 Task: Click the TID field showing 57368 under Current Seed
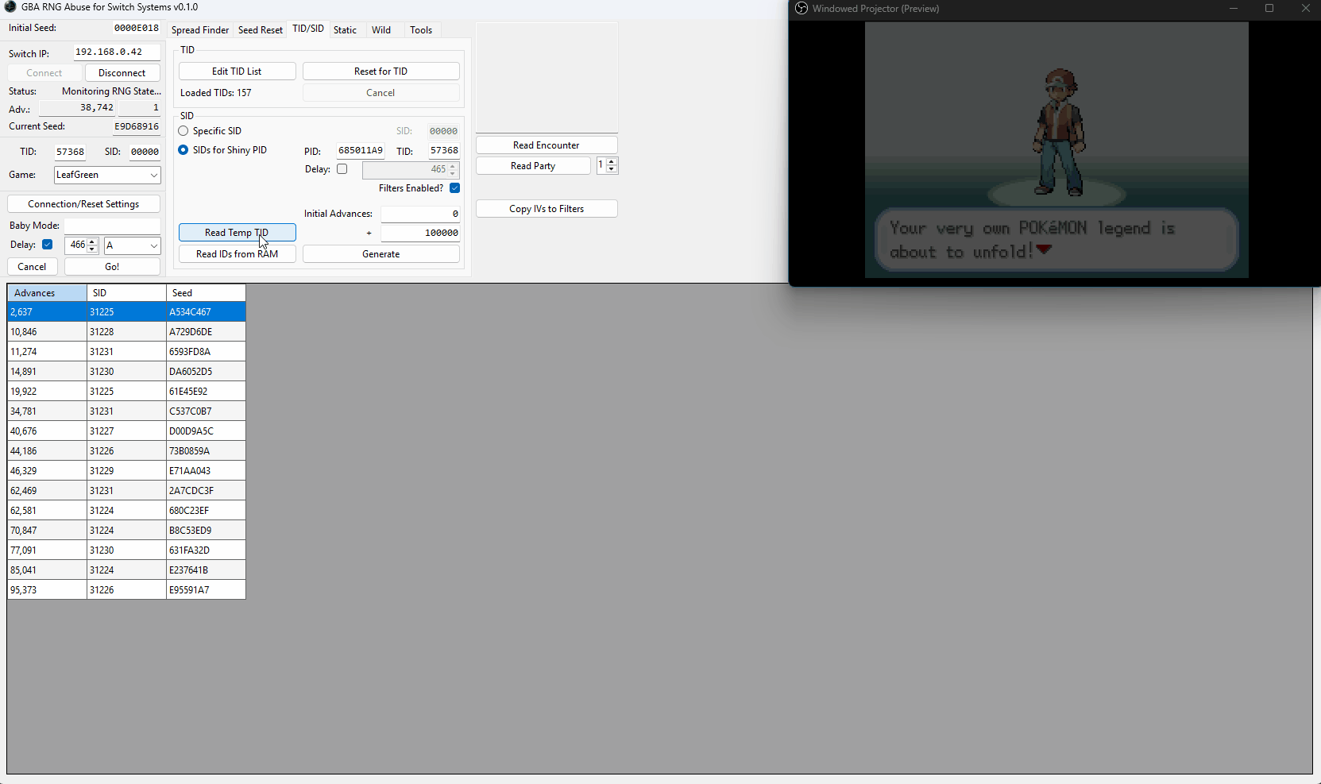pyautogui.click(x=70, y=152)
